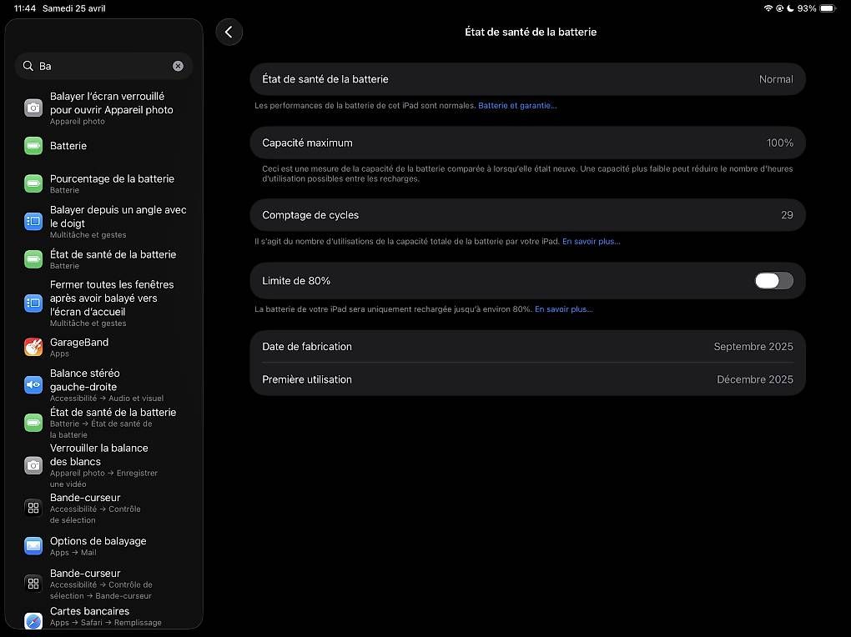The width and height of the screenshot is (851, 637).
Task: Clear the search field with the X icon
Action: [178, 66]
